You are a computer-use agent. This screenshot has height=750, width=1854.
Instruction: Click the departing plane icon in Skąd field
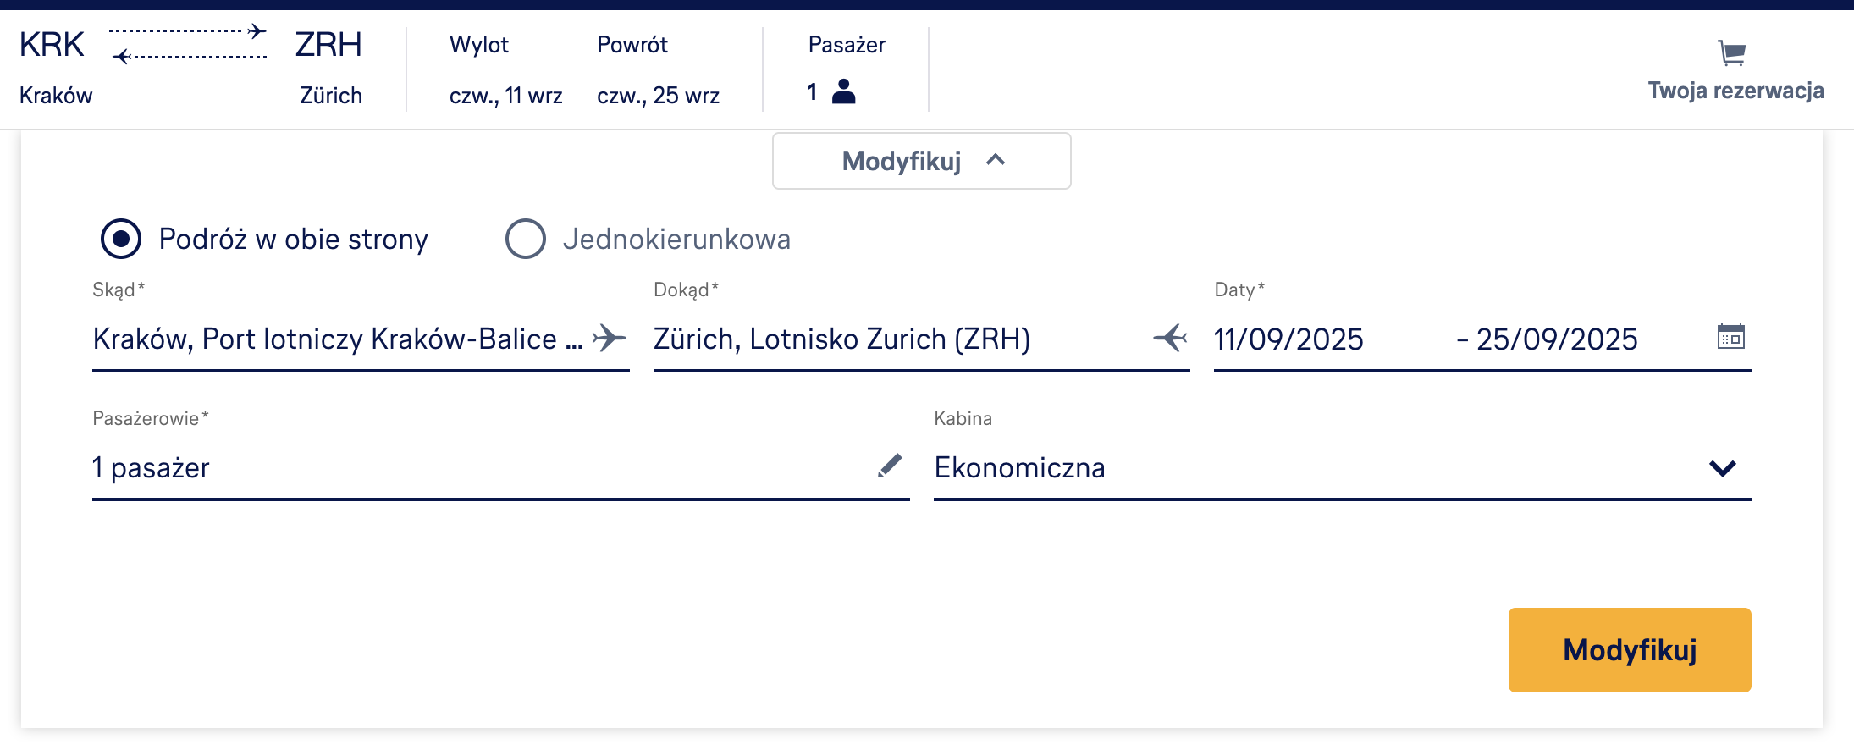click(x=610, y=338)
